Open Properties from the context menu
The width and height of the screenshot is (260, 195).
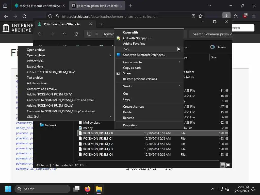(x=149, y=125)
